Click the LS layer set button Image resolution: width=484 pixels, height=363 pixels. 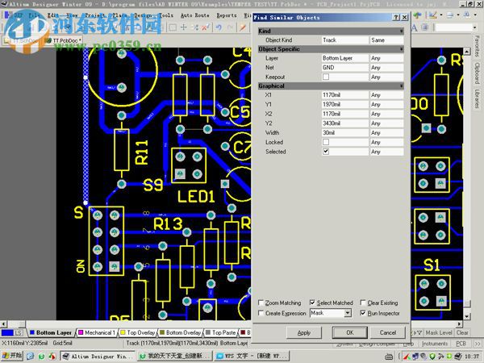(19, 332)
